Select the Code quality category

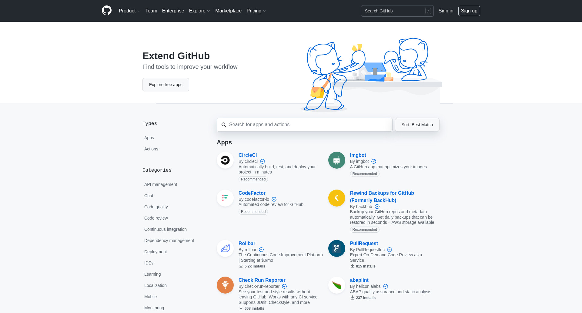156,207
